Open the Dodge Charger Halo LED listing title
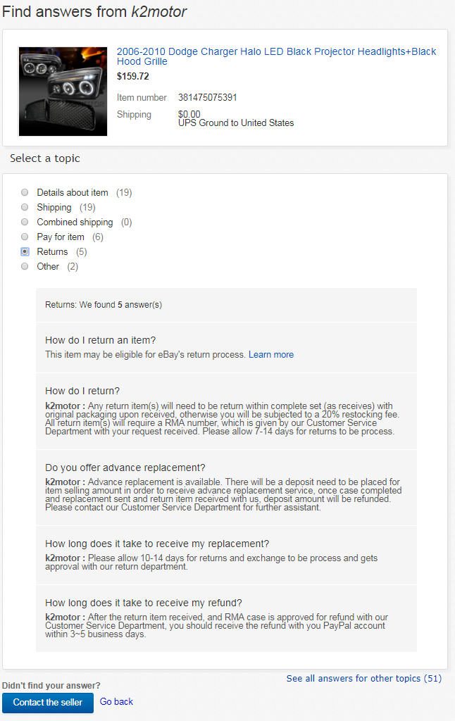This screenshot has height=721, width=455. [x=276, y=56]
